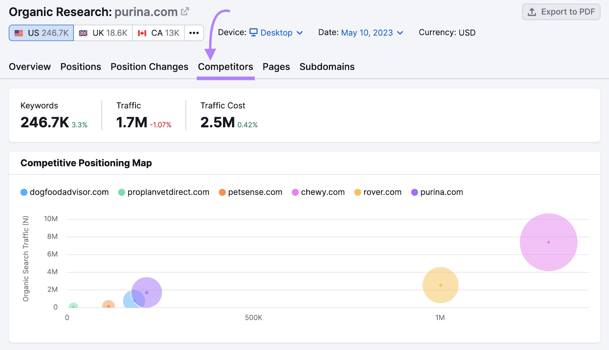The image size is (609, 350).
Task: Open the May 10, 2023 date dropdown
Action: pos(372,33)
